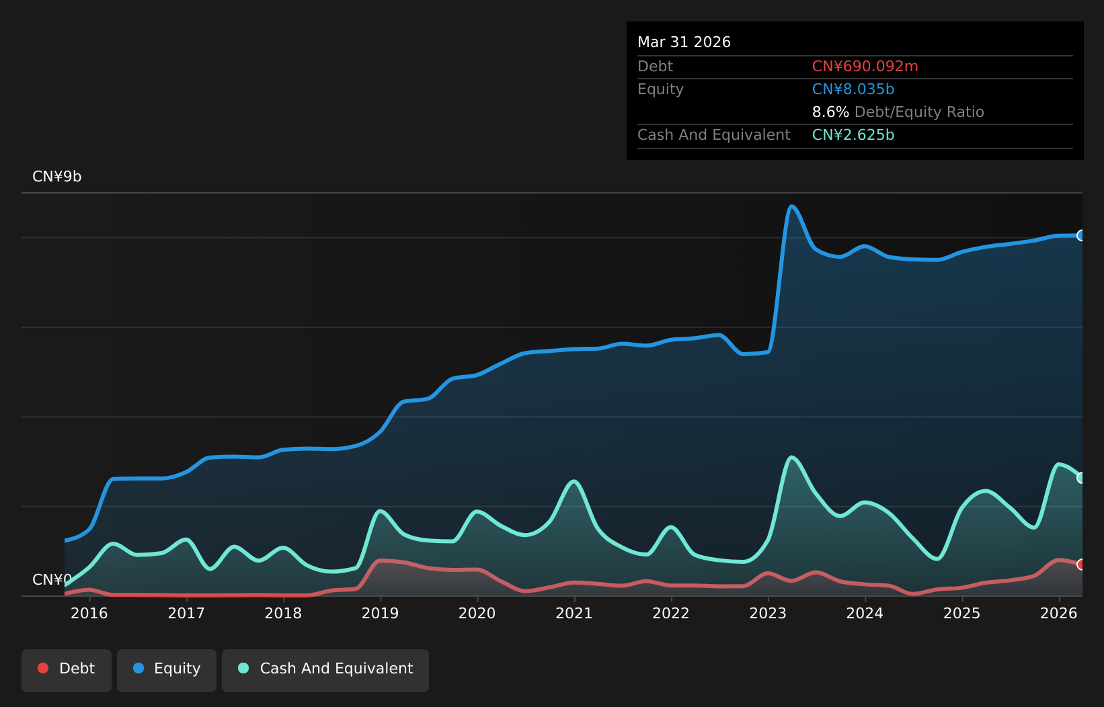The image size is (1104, 707).
Task: Click the tooltip Cash And Equivalent row label
Action: (x=713, y=135)
